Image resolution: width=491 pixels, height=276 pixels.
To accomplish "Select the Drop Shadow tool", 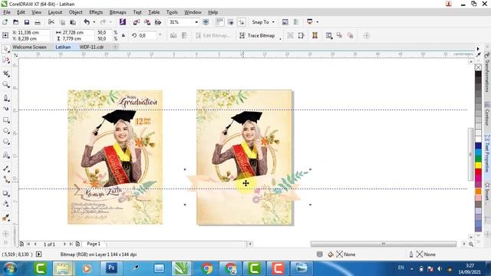I will [5, 193].
